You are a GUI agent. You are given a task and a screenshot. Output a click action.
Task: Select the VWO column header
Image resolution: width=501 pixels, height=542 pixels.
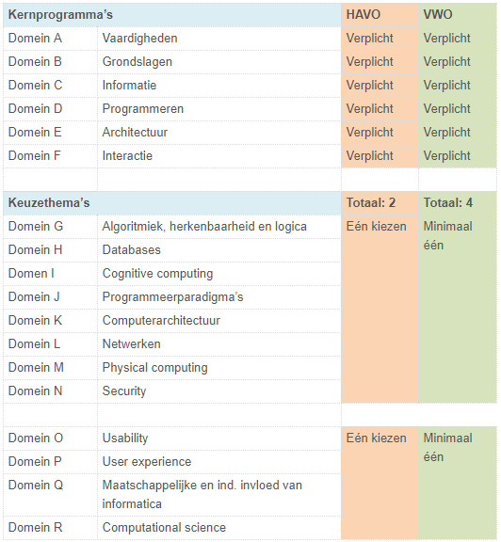(458, 15)
